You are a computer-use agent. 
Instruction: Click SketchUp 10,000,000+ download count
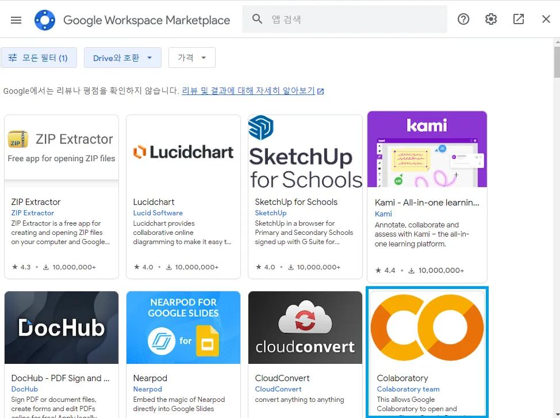tap(314, 267)
